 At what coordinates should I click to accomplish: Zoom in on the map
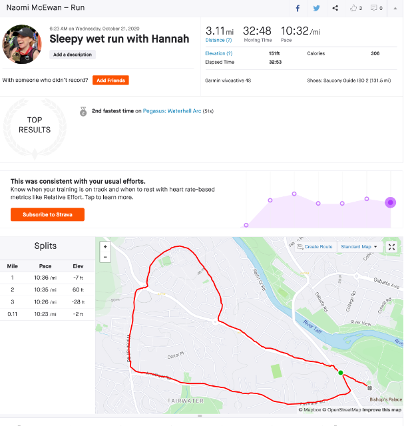tap(105, 246)
